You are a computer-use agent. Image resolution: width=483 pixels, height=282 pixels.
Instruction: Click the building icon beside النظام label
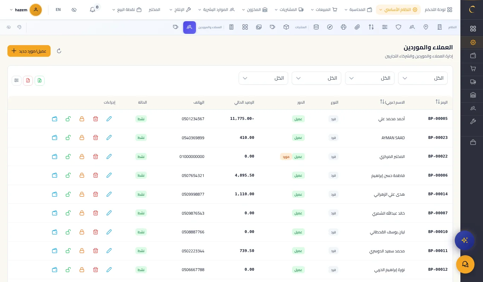[x=440, y=27]
